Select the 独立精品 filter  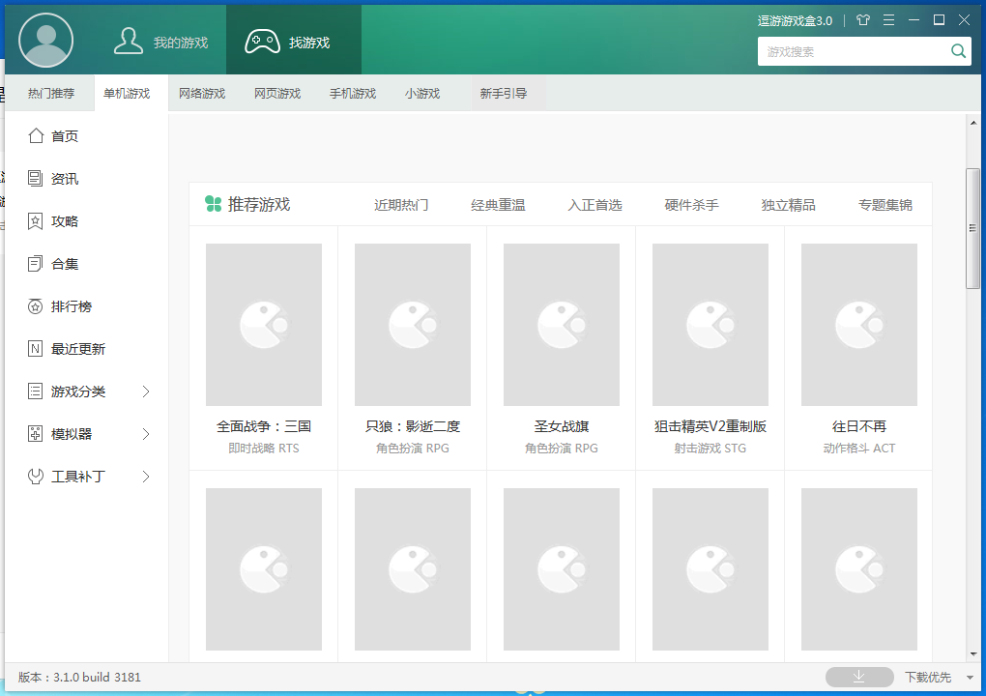click(x=789, y=205)
